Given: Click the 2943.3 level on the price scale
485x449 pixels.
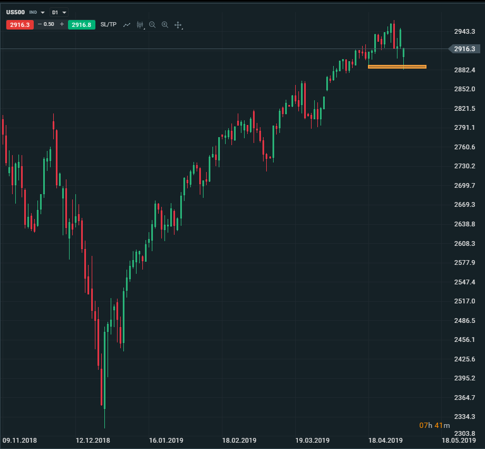Looking at the screenshot, I should (x=464, y=32).
